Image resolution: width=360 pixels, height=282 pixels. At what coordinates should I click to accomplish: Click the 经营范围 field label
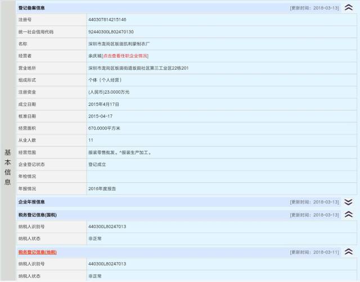pyautogui.click(x=27, y=152)
